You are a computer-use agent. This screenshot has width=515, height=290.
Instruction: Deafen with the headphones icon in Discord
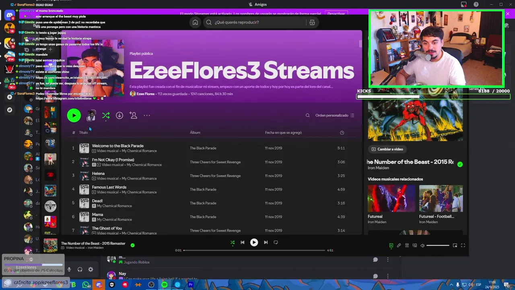tap(80, 269)
